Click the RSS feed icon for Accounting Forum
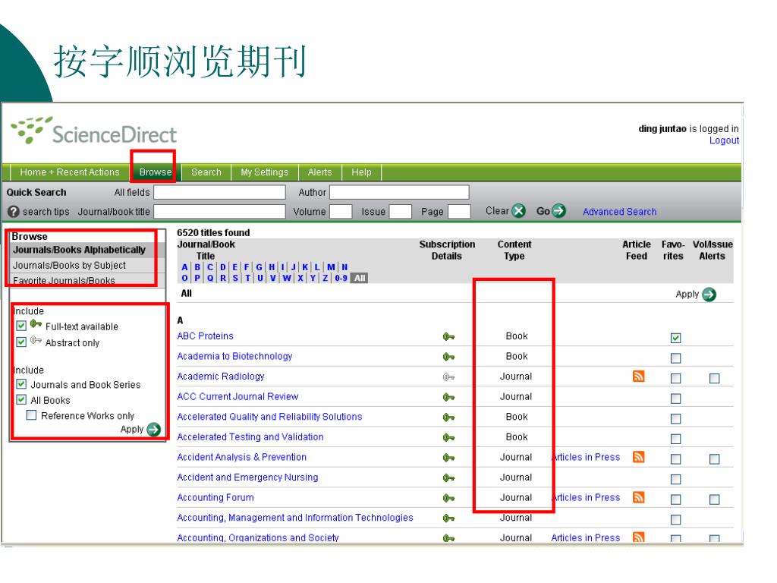This screenshot has width=777, height=583. point(639,497)
